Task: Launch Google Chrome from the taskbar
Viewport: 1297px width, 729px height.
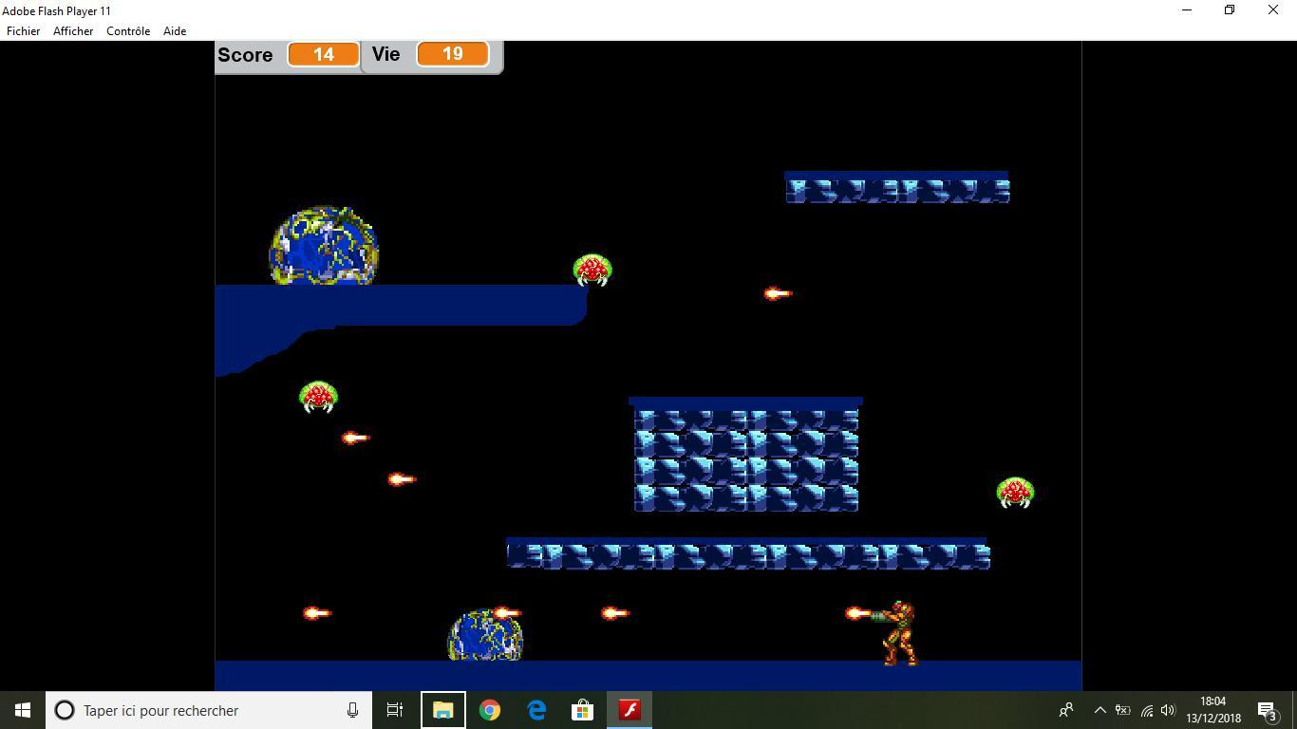Action: click(490, 710)
